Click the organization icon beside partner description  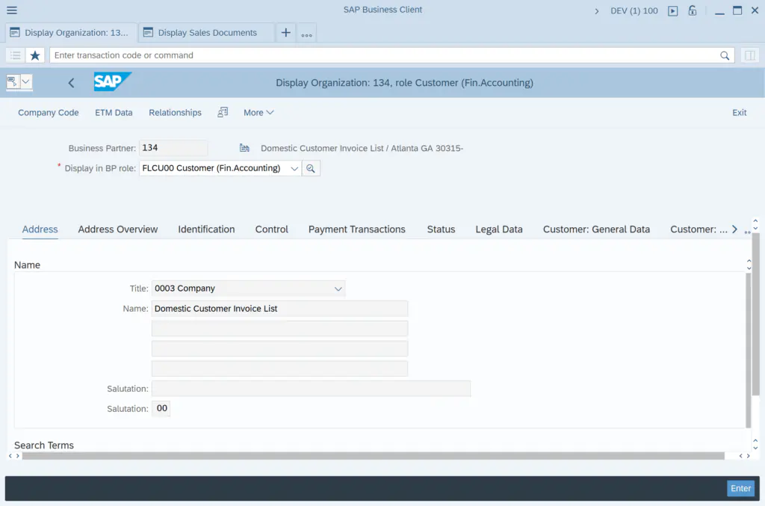click(244, 148)
